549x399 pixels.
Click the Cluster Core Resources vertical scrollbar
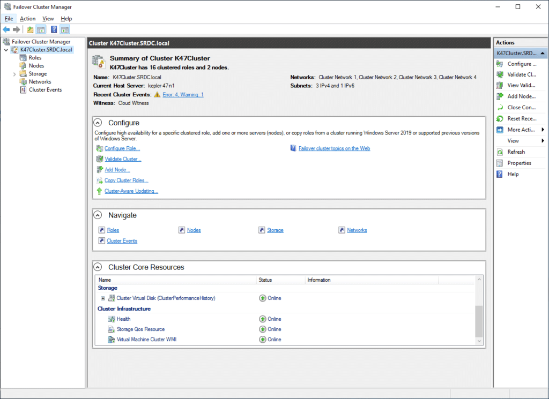tap(479, 310)
